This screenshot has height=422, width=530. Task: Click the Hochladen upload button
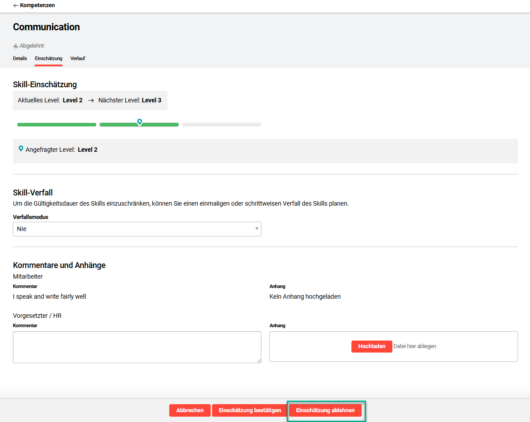click(x=371, y=346)
